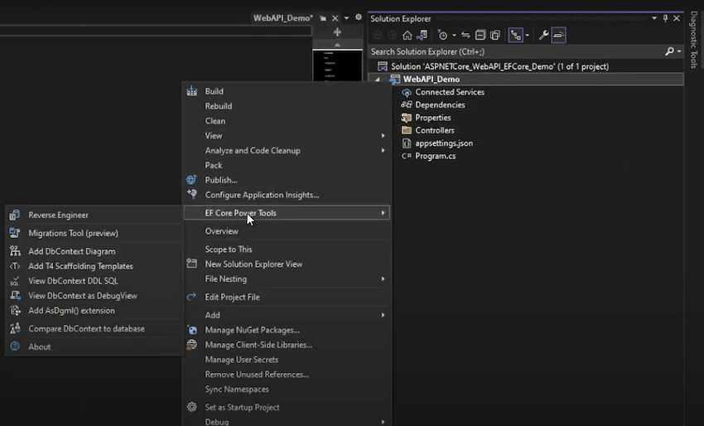Choose New Solution Explorer View
Viewport: 704px width, 426px height.
pyautogui.click(x=287, y=264)
